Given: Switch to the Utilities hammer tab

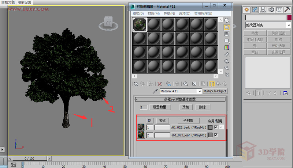Looking at the screenshot, I should click(x=287, y=10).
